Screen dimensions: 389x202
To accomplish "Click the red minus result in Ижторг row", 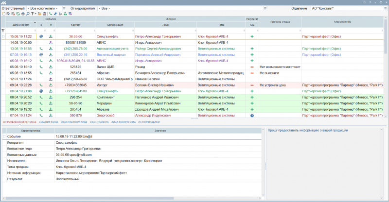I will pyautogui.click(x=252, y=85).
